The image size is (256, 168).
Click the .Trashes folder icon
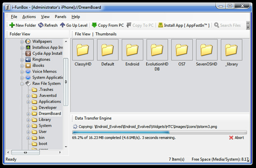point(34,90)
